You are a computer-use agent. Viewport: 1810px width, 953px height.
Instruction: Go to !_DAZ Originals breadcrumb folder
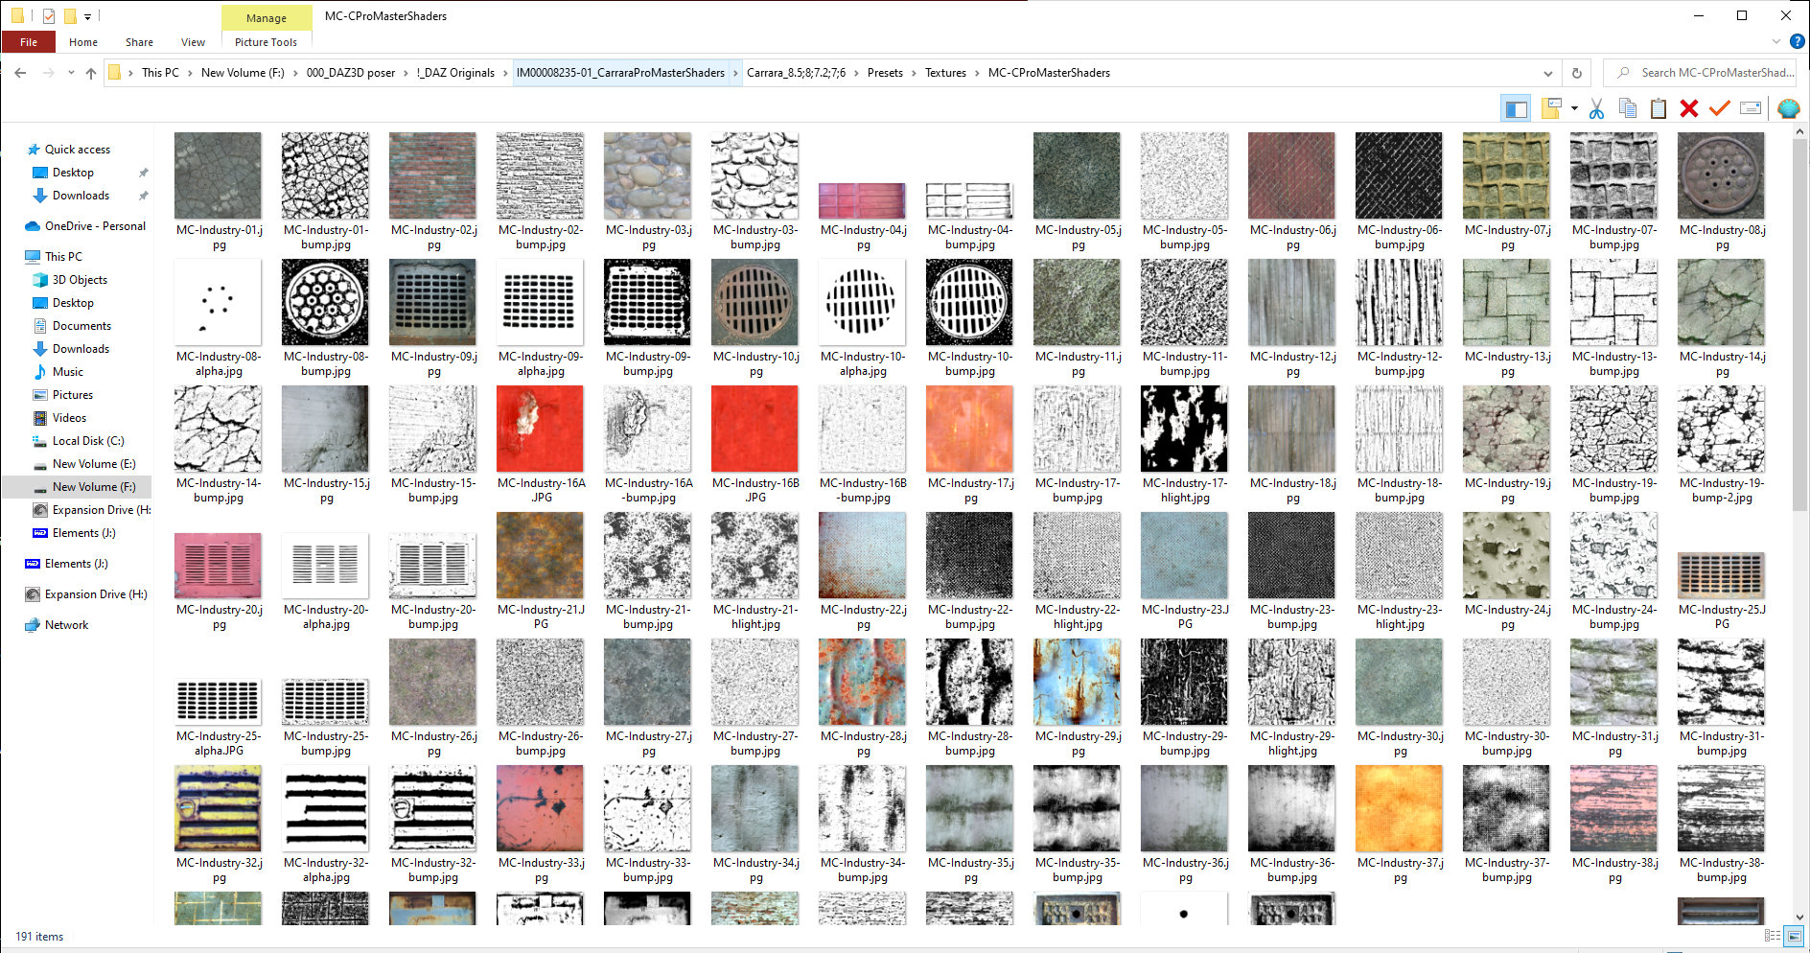click(x=456, y=73)
